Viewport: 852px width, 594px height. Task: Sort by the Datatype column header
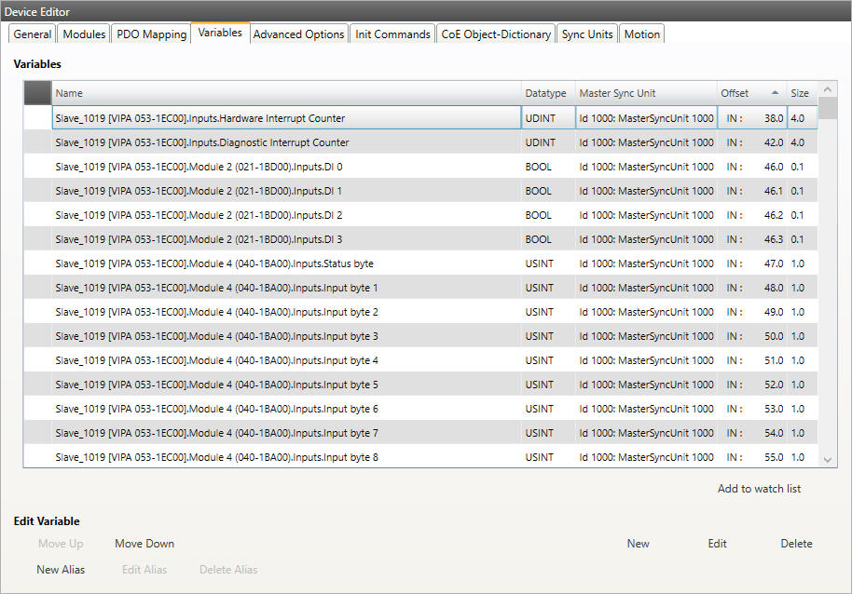click(x=545, y=93)
